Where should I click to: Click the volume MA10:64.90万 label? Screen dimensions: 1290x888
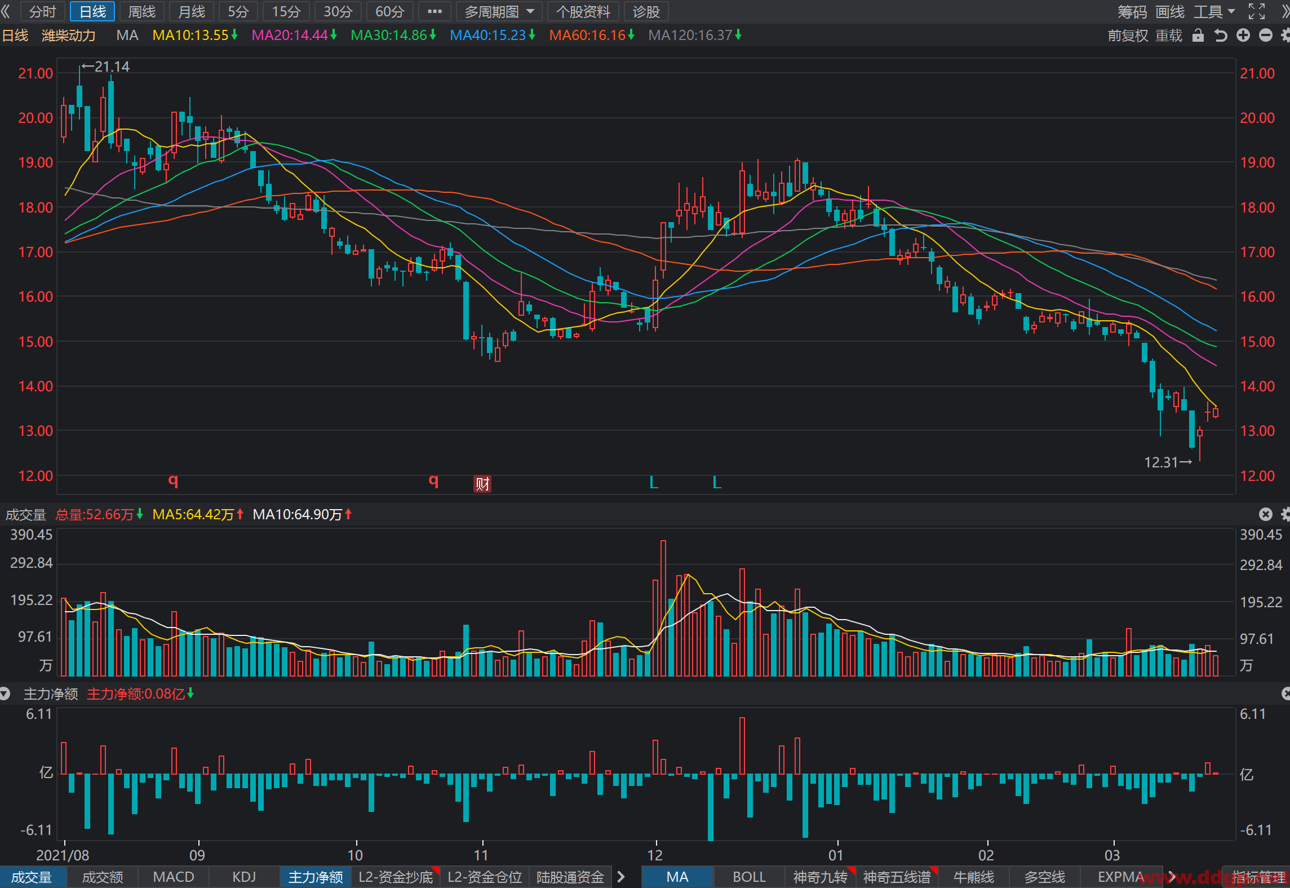coord(302,515)
